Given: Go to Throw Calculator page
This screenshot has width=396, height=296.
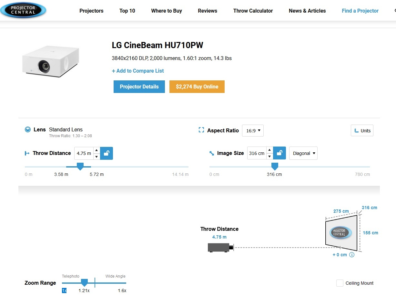Looking at the screenshot, I should [253, 11].
